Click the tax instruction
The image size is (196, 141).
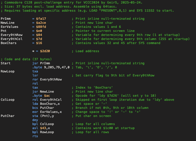coord(35,88)
